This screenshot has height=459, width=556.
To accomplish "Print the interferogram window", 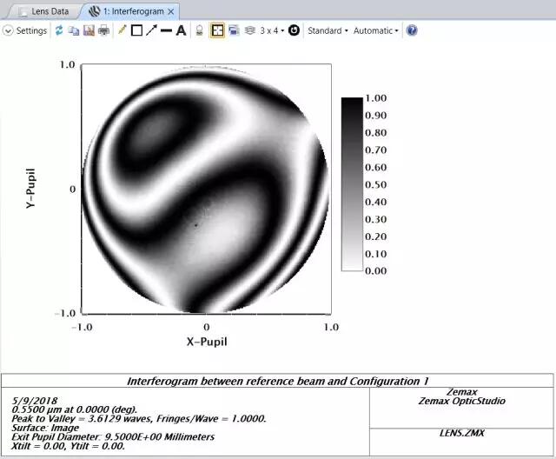I will (x=103, y=30).
